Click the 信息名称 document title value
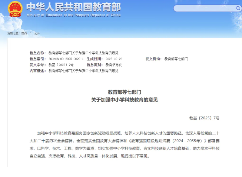 pyautogui.click(x=83, y=53)
